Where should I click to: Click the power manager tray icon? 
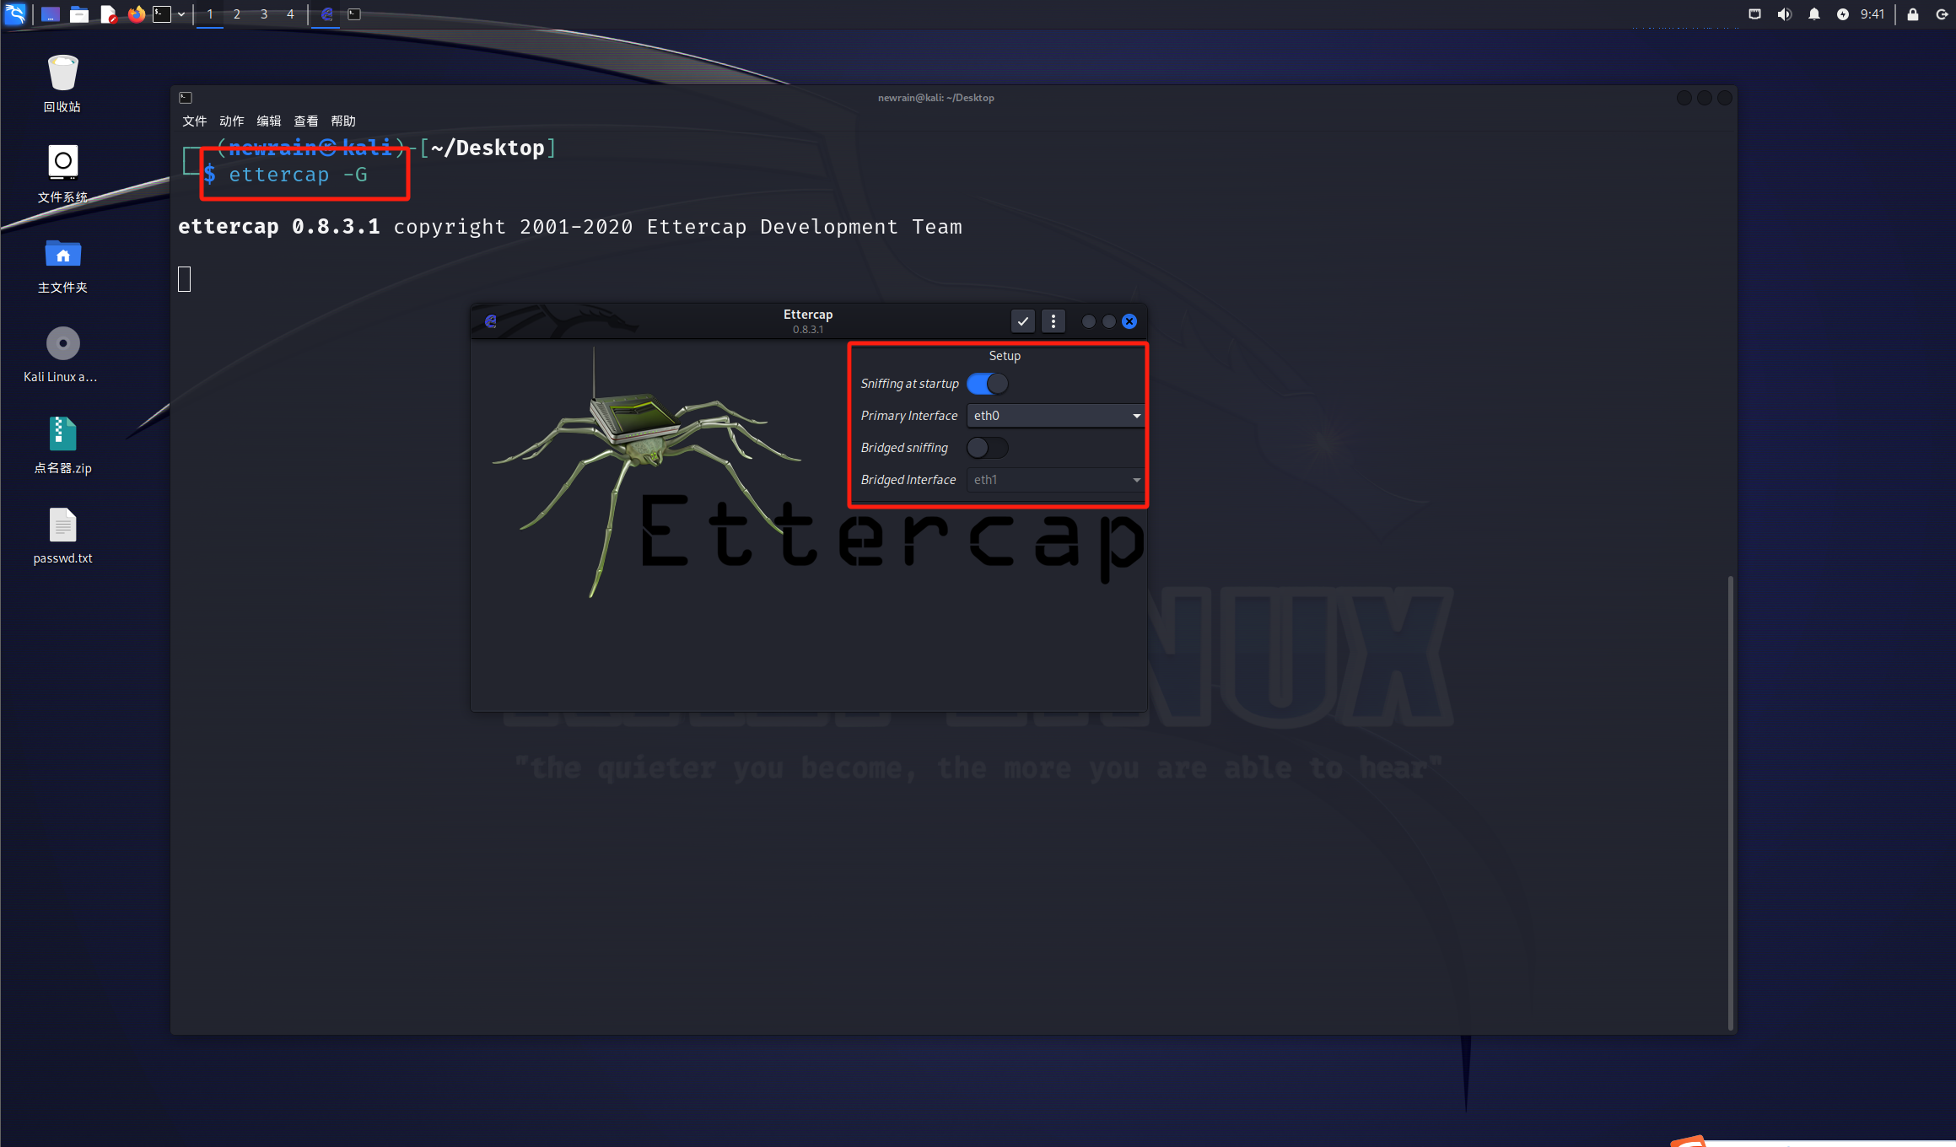(x=1843, y=14)
